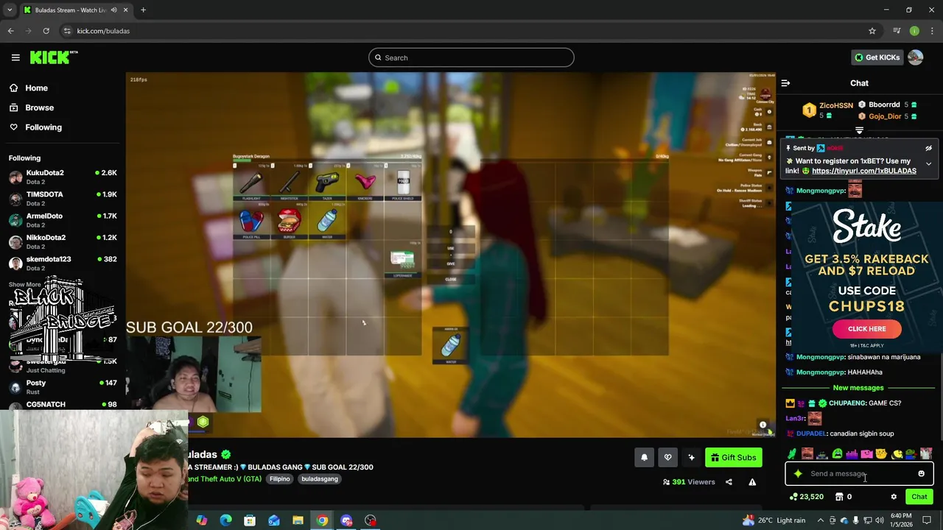943x530 pixels.
Task: Click Gojo_Dior in the gift leaderboard
Action: pyautogui.click(x=885, y=116)
